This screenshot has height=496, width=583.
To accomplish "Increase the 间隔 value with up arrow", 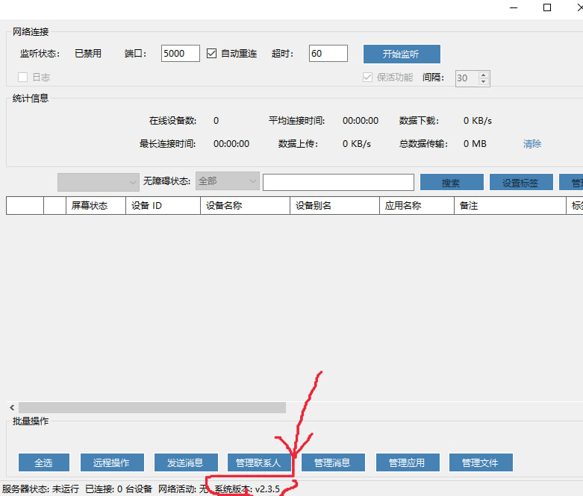I will pyautogui.click(x=484, y=75).
